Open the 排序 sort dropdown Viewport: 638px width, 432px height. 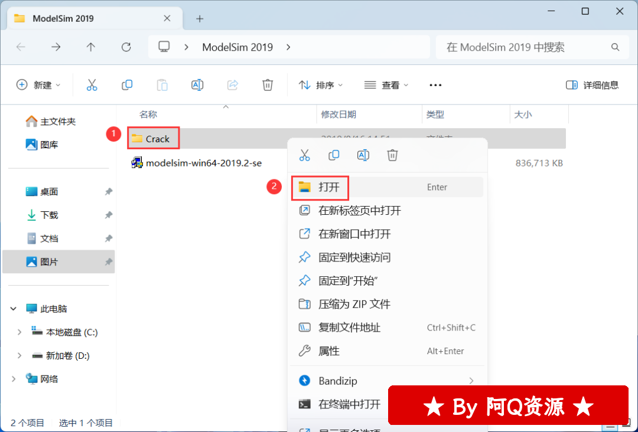(x=321, y=85)
